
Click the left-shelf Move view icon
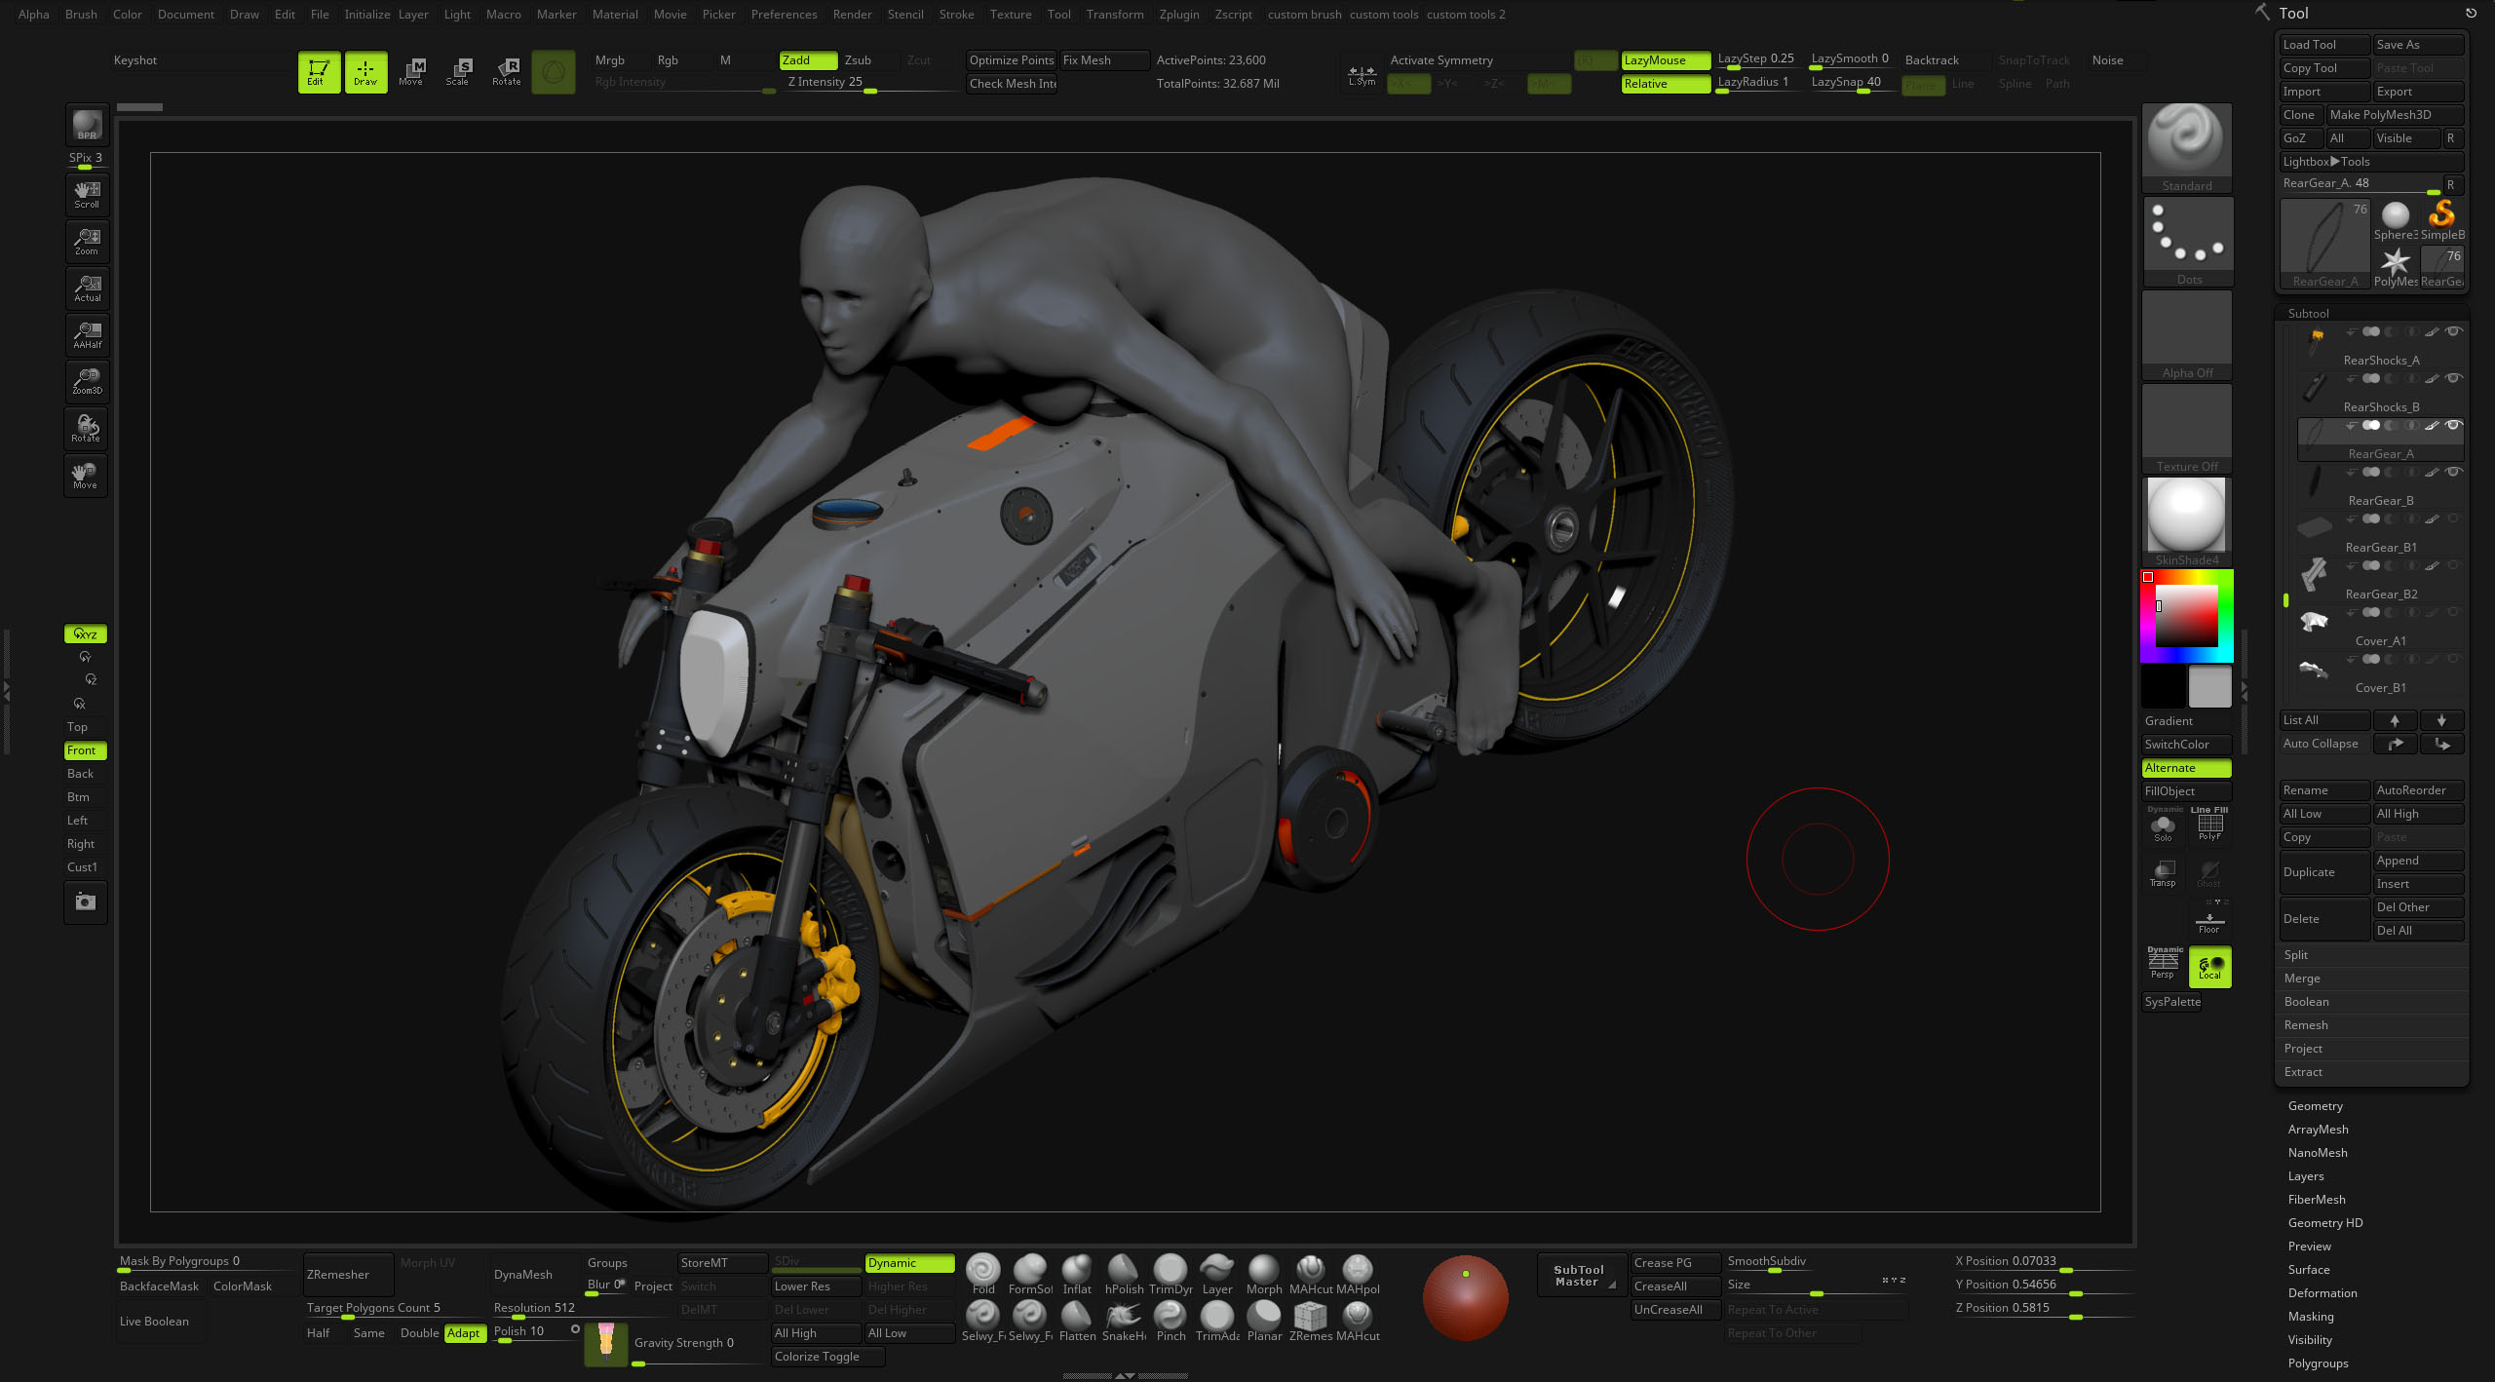pyautogui.click(x=87, y=476)
